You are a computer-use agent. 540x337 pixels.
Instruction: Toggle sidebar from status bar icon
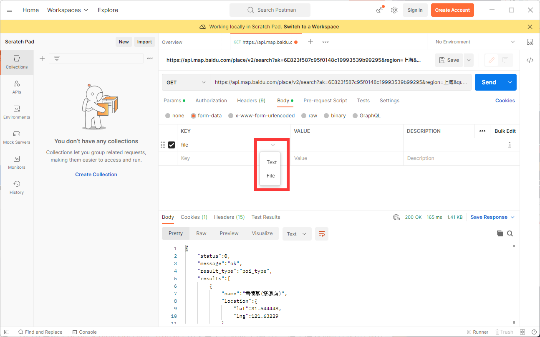(7, 332)
